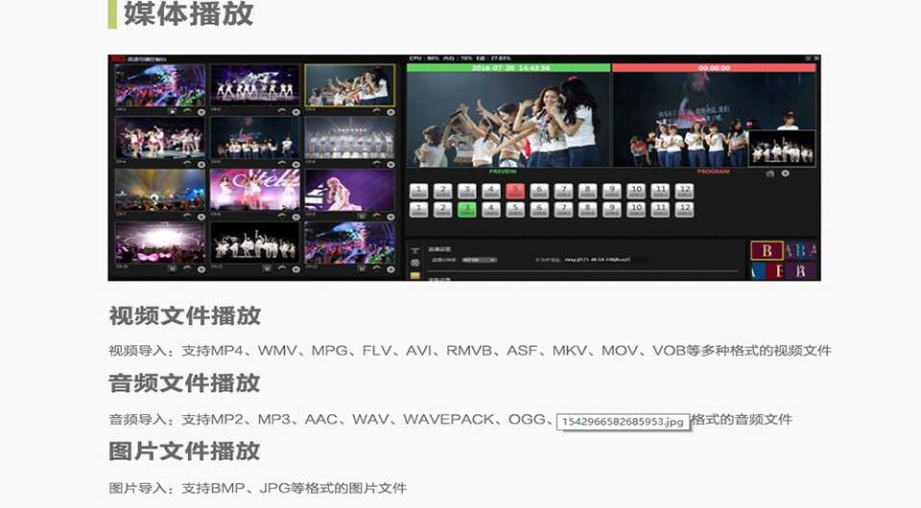The width and height of the screenshot is (921, 508).
Task: Click the curved arc icon under CH-9
Action: point(376,217)
